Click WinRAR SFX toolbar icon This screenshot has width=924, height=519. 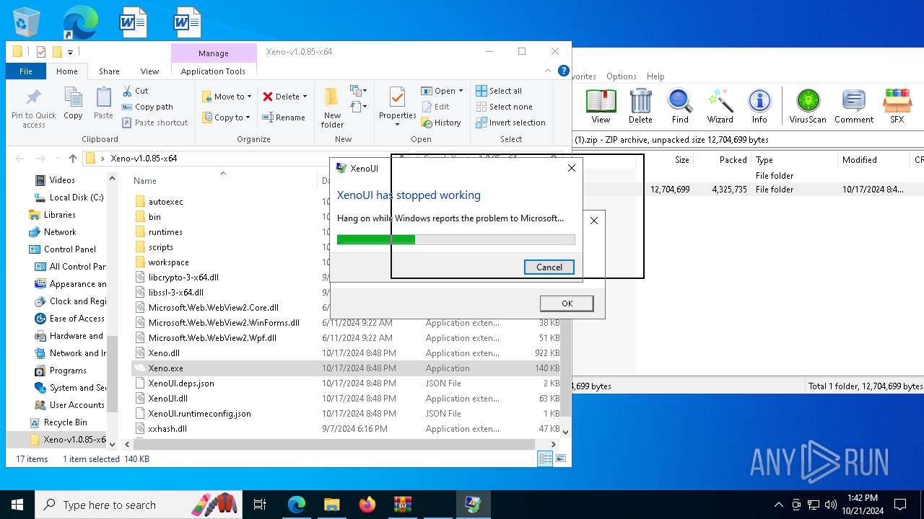click(897, 107)
